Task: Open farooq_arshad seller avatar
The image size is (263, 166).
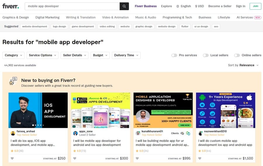Action: (13, 133)
